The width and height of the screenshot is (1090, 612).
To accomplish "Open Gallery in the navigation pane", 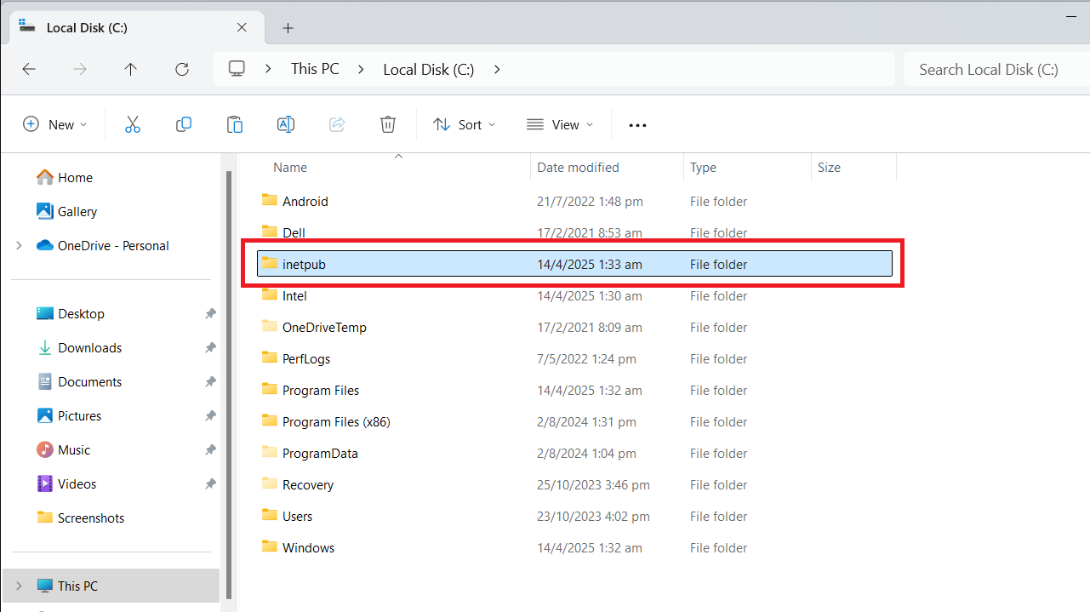I will (67, 211).
